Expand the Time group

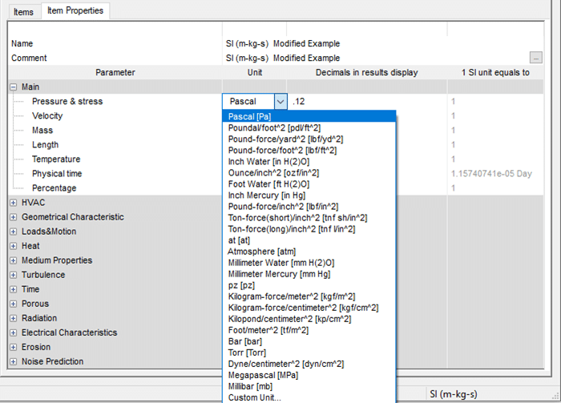click(x=14, y=289)
